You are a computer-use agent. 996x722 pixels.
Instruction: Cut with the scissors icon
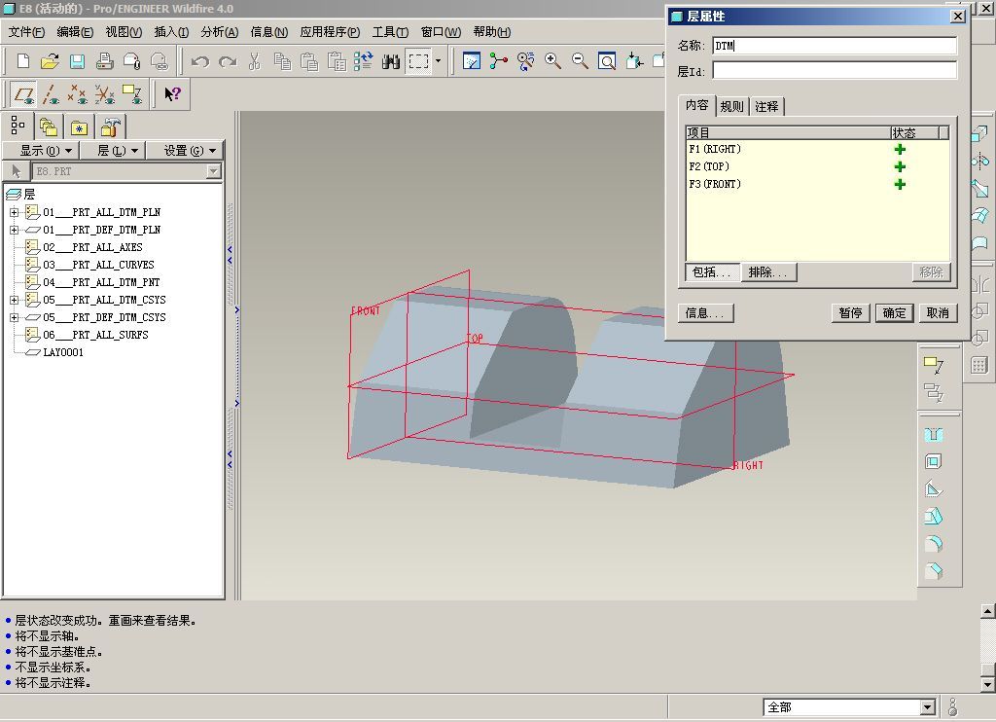point(255,61)
